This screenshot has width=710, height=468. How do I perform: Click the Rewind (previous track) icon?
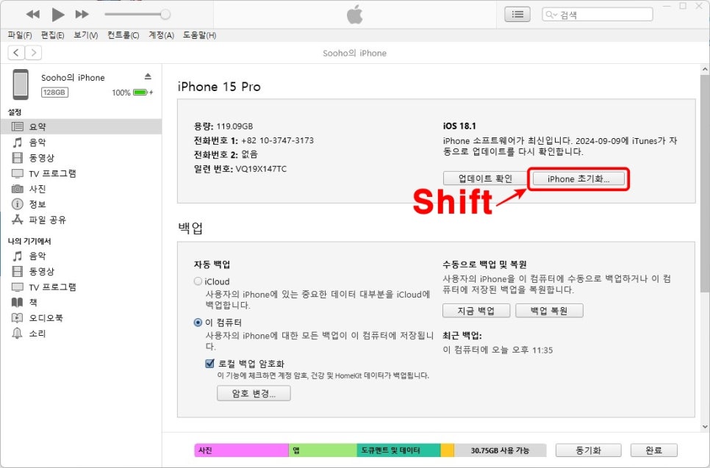pyautogui.click(x=33, y=15)
